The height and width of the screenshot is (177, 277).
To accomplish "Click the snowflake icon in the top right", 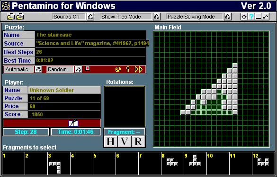I will coord(244,17).
